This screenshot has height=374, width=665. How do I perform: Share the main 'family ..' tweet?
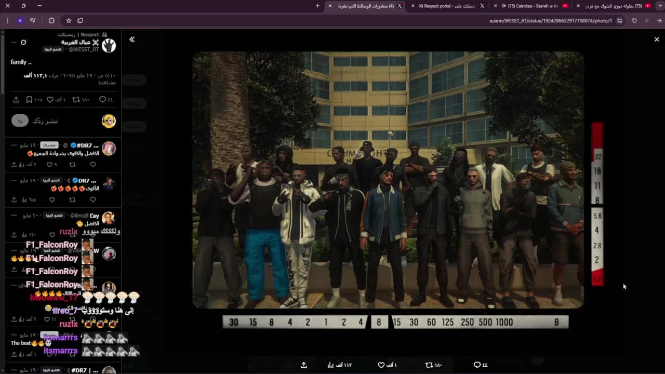(16, 100)
